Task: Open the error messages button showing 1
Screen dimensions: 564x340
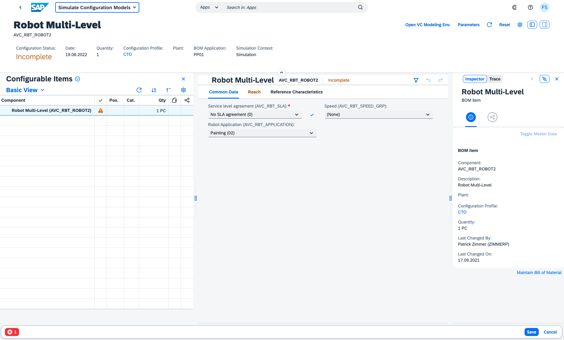Action: [x=12, y=332]
